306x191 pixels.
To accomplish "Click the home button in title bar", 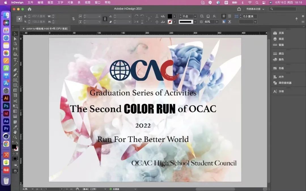I will point(29,9).
